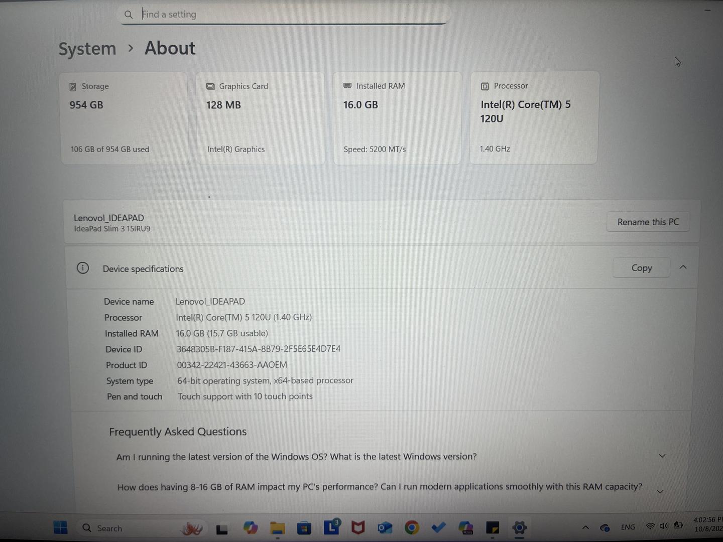Open the Wi-Fi network tray icon

pos(650,526)
